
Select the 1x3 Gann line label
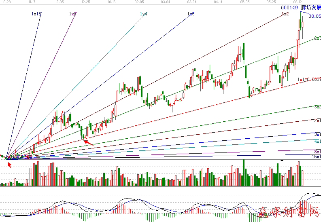(x=191, y=14)
